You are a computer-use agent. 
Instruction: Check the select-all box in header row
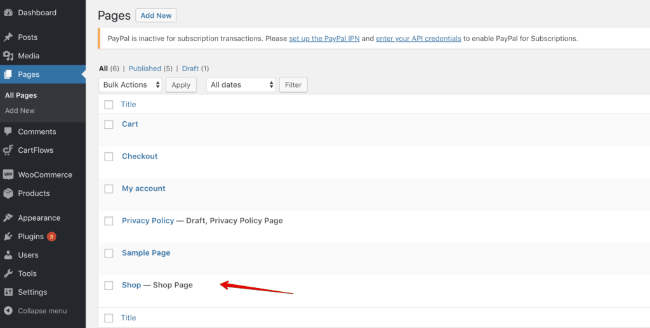[x=109, y=105]
